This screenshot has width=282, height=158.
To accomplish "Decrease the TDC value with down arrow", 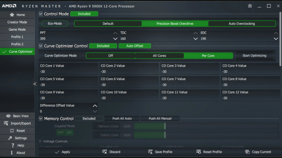I will tap(196, 39).
